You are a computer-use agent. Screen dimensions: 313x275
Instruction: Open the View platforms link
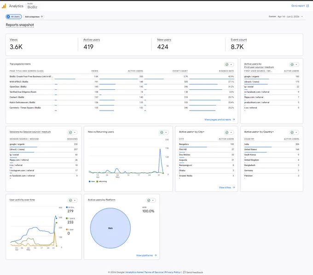tap(146, 255)
